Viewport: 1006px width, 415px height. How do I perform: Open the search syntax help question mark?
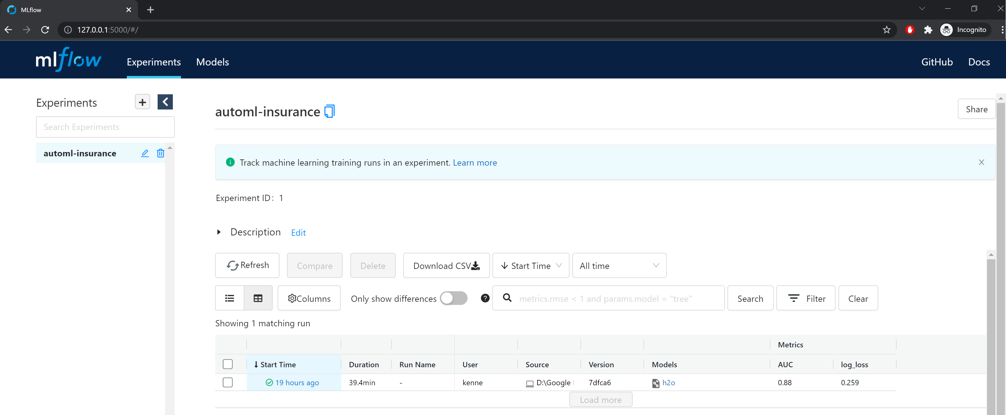485,298
